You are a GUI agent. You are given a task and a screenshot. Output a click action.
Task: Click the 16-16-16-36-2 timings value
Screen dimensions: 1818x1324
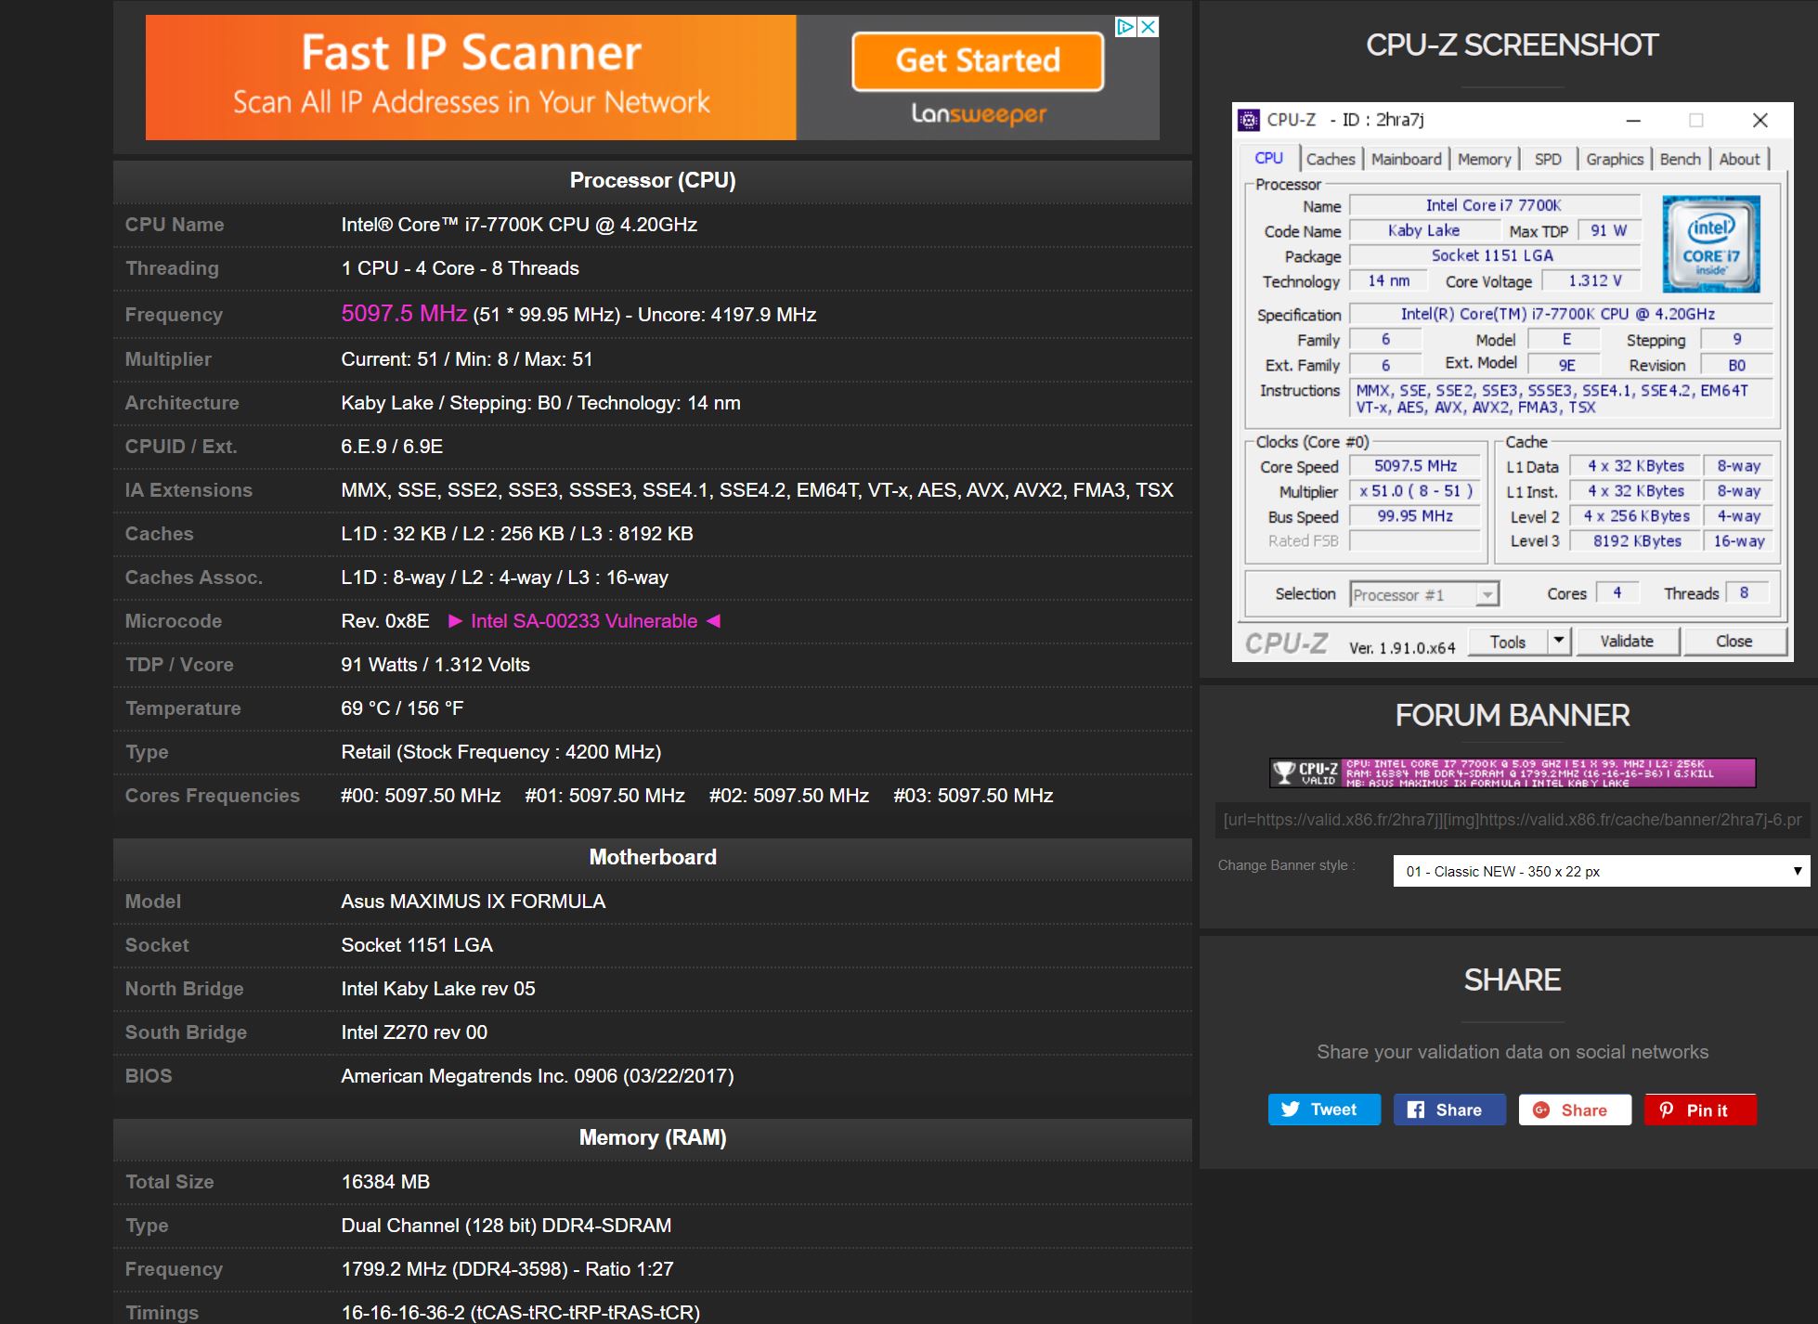tap(521, 1313)
